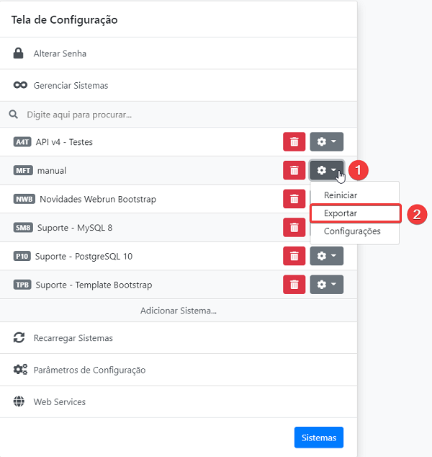Select Exportar in the dropdown menu
Image resolution: width=432 pixels, height=457 pixels.
(341, 213)
